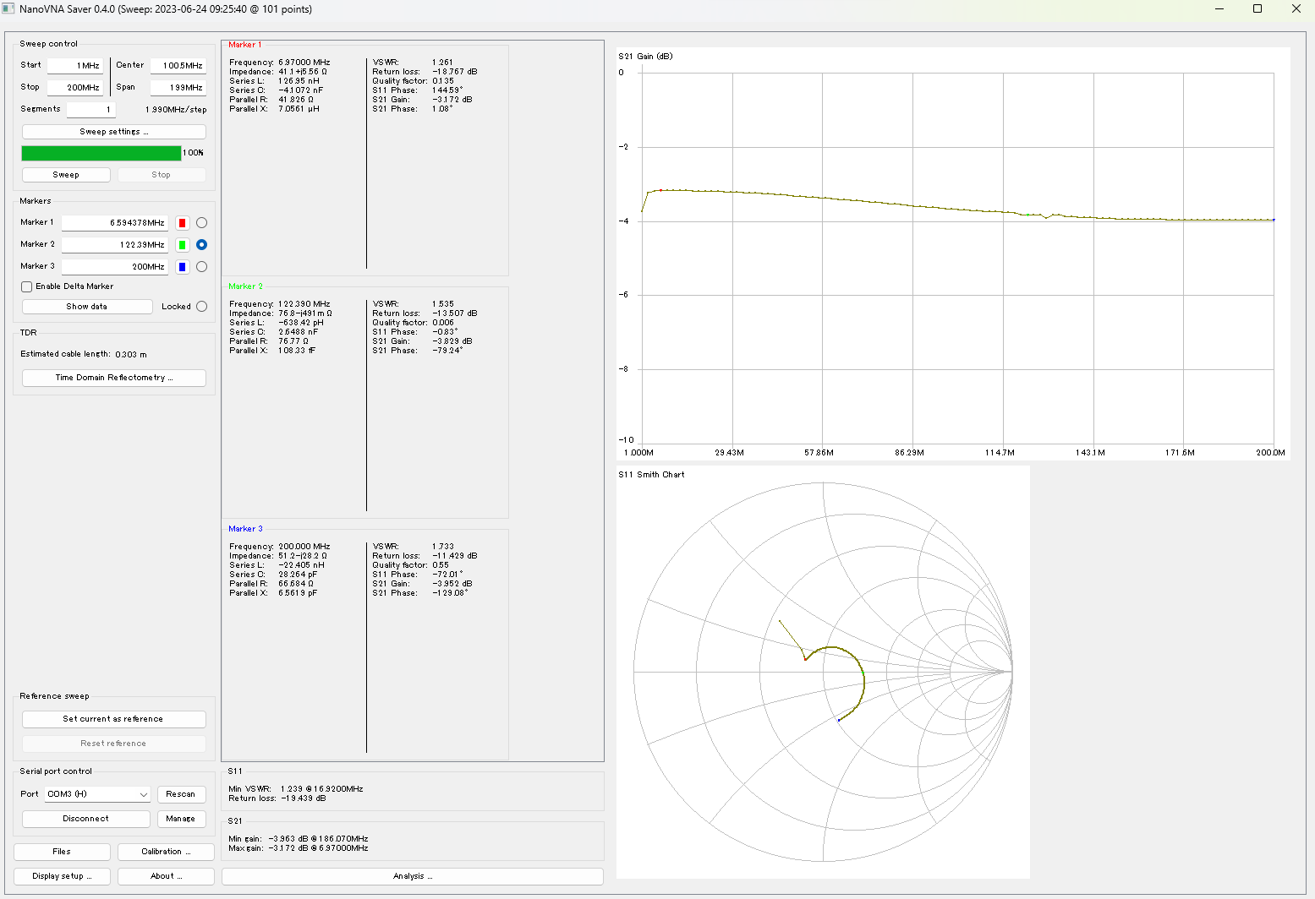
Task: Click the NanoVNA Saver title bar icon
Action: pos(8,8)
